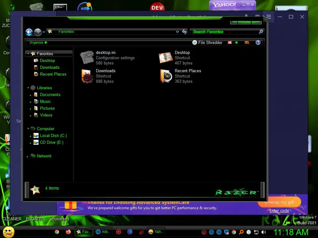The height and width of the screenshot is (238, 318).
Task: Expand the Documents library node
Action: (30, 95)
